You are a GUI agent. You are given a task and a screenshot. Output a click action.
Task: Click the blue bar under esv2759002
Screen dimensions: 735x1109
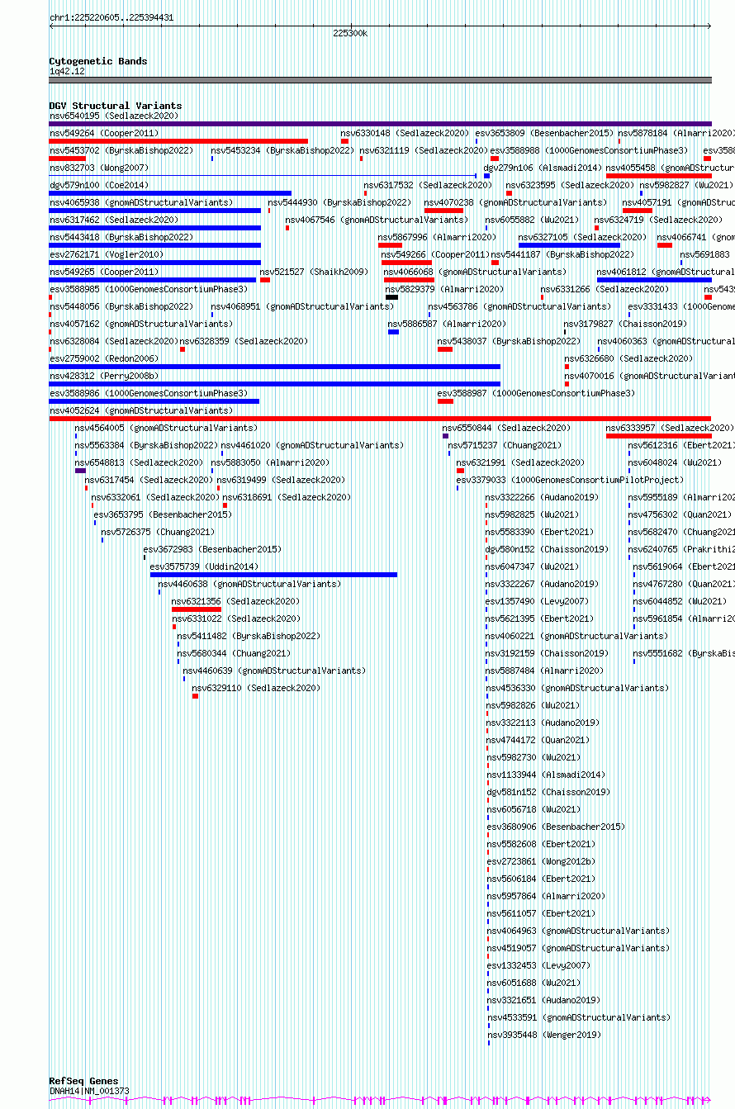pos(275,367)
